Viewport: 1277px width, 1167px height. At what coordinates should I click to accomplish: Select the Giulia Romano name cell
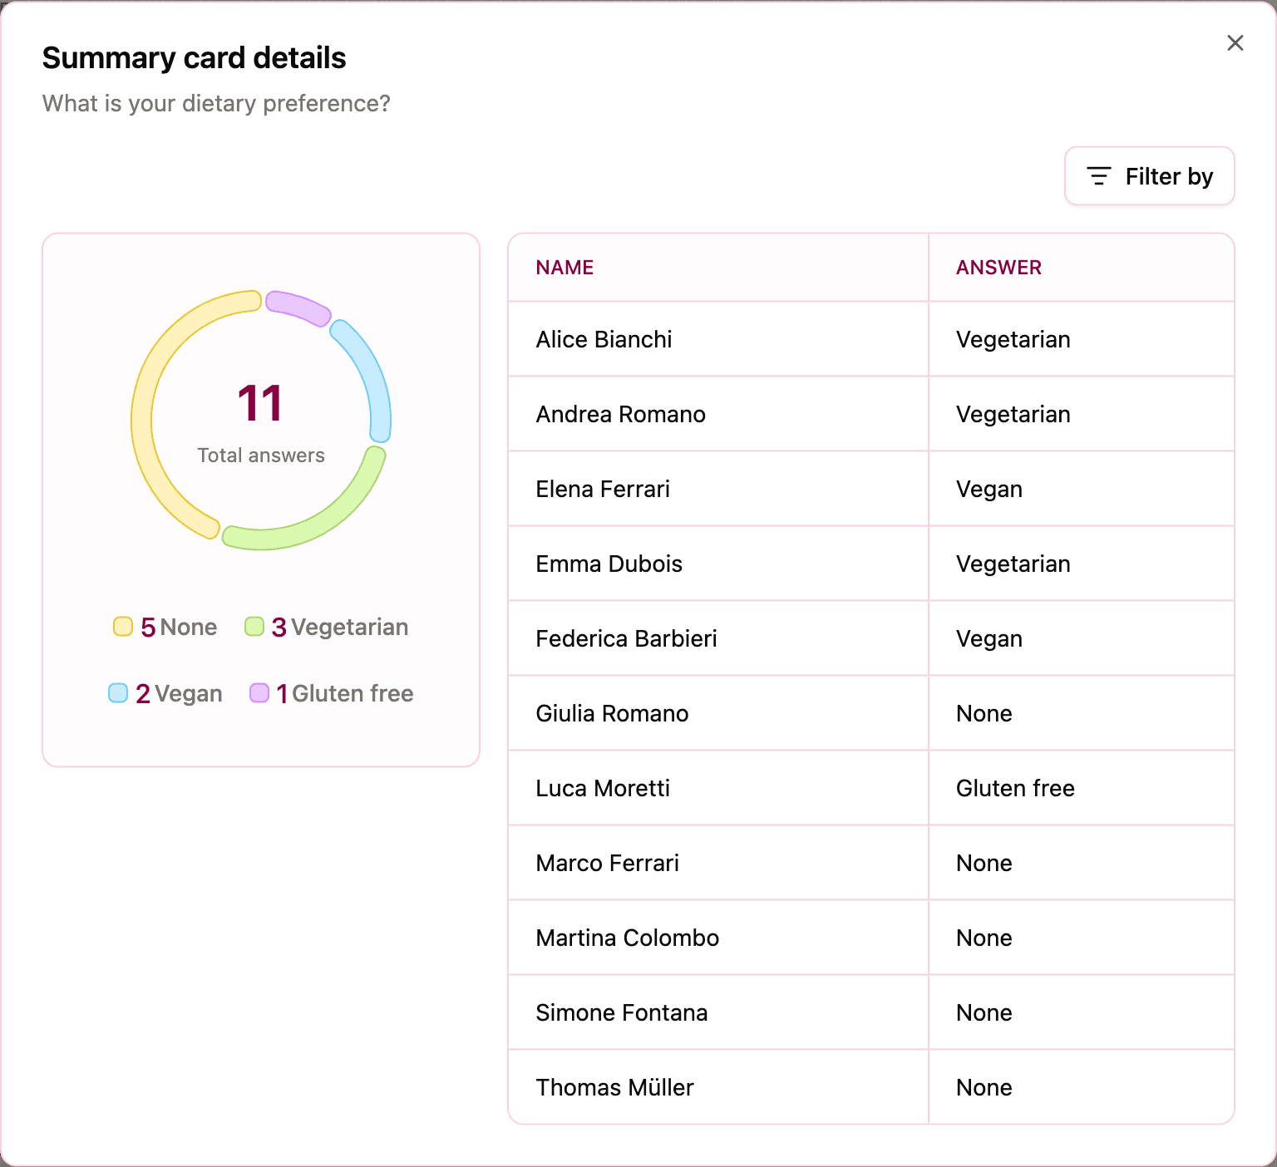pos(718,713)
